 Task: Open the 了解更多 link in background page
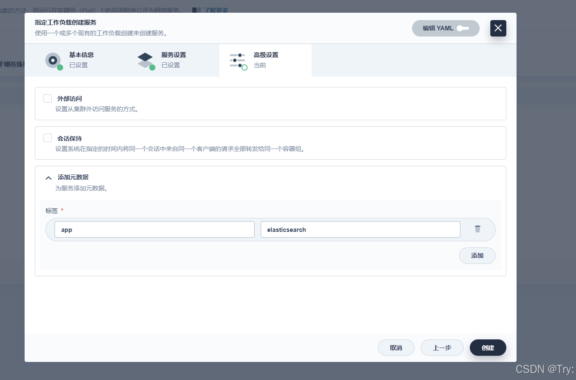(x=216, y=10)
